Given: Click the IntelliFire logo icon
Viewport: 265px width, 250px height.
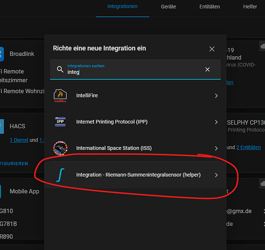Looking at the screenshot, I should (60, 95).
